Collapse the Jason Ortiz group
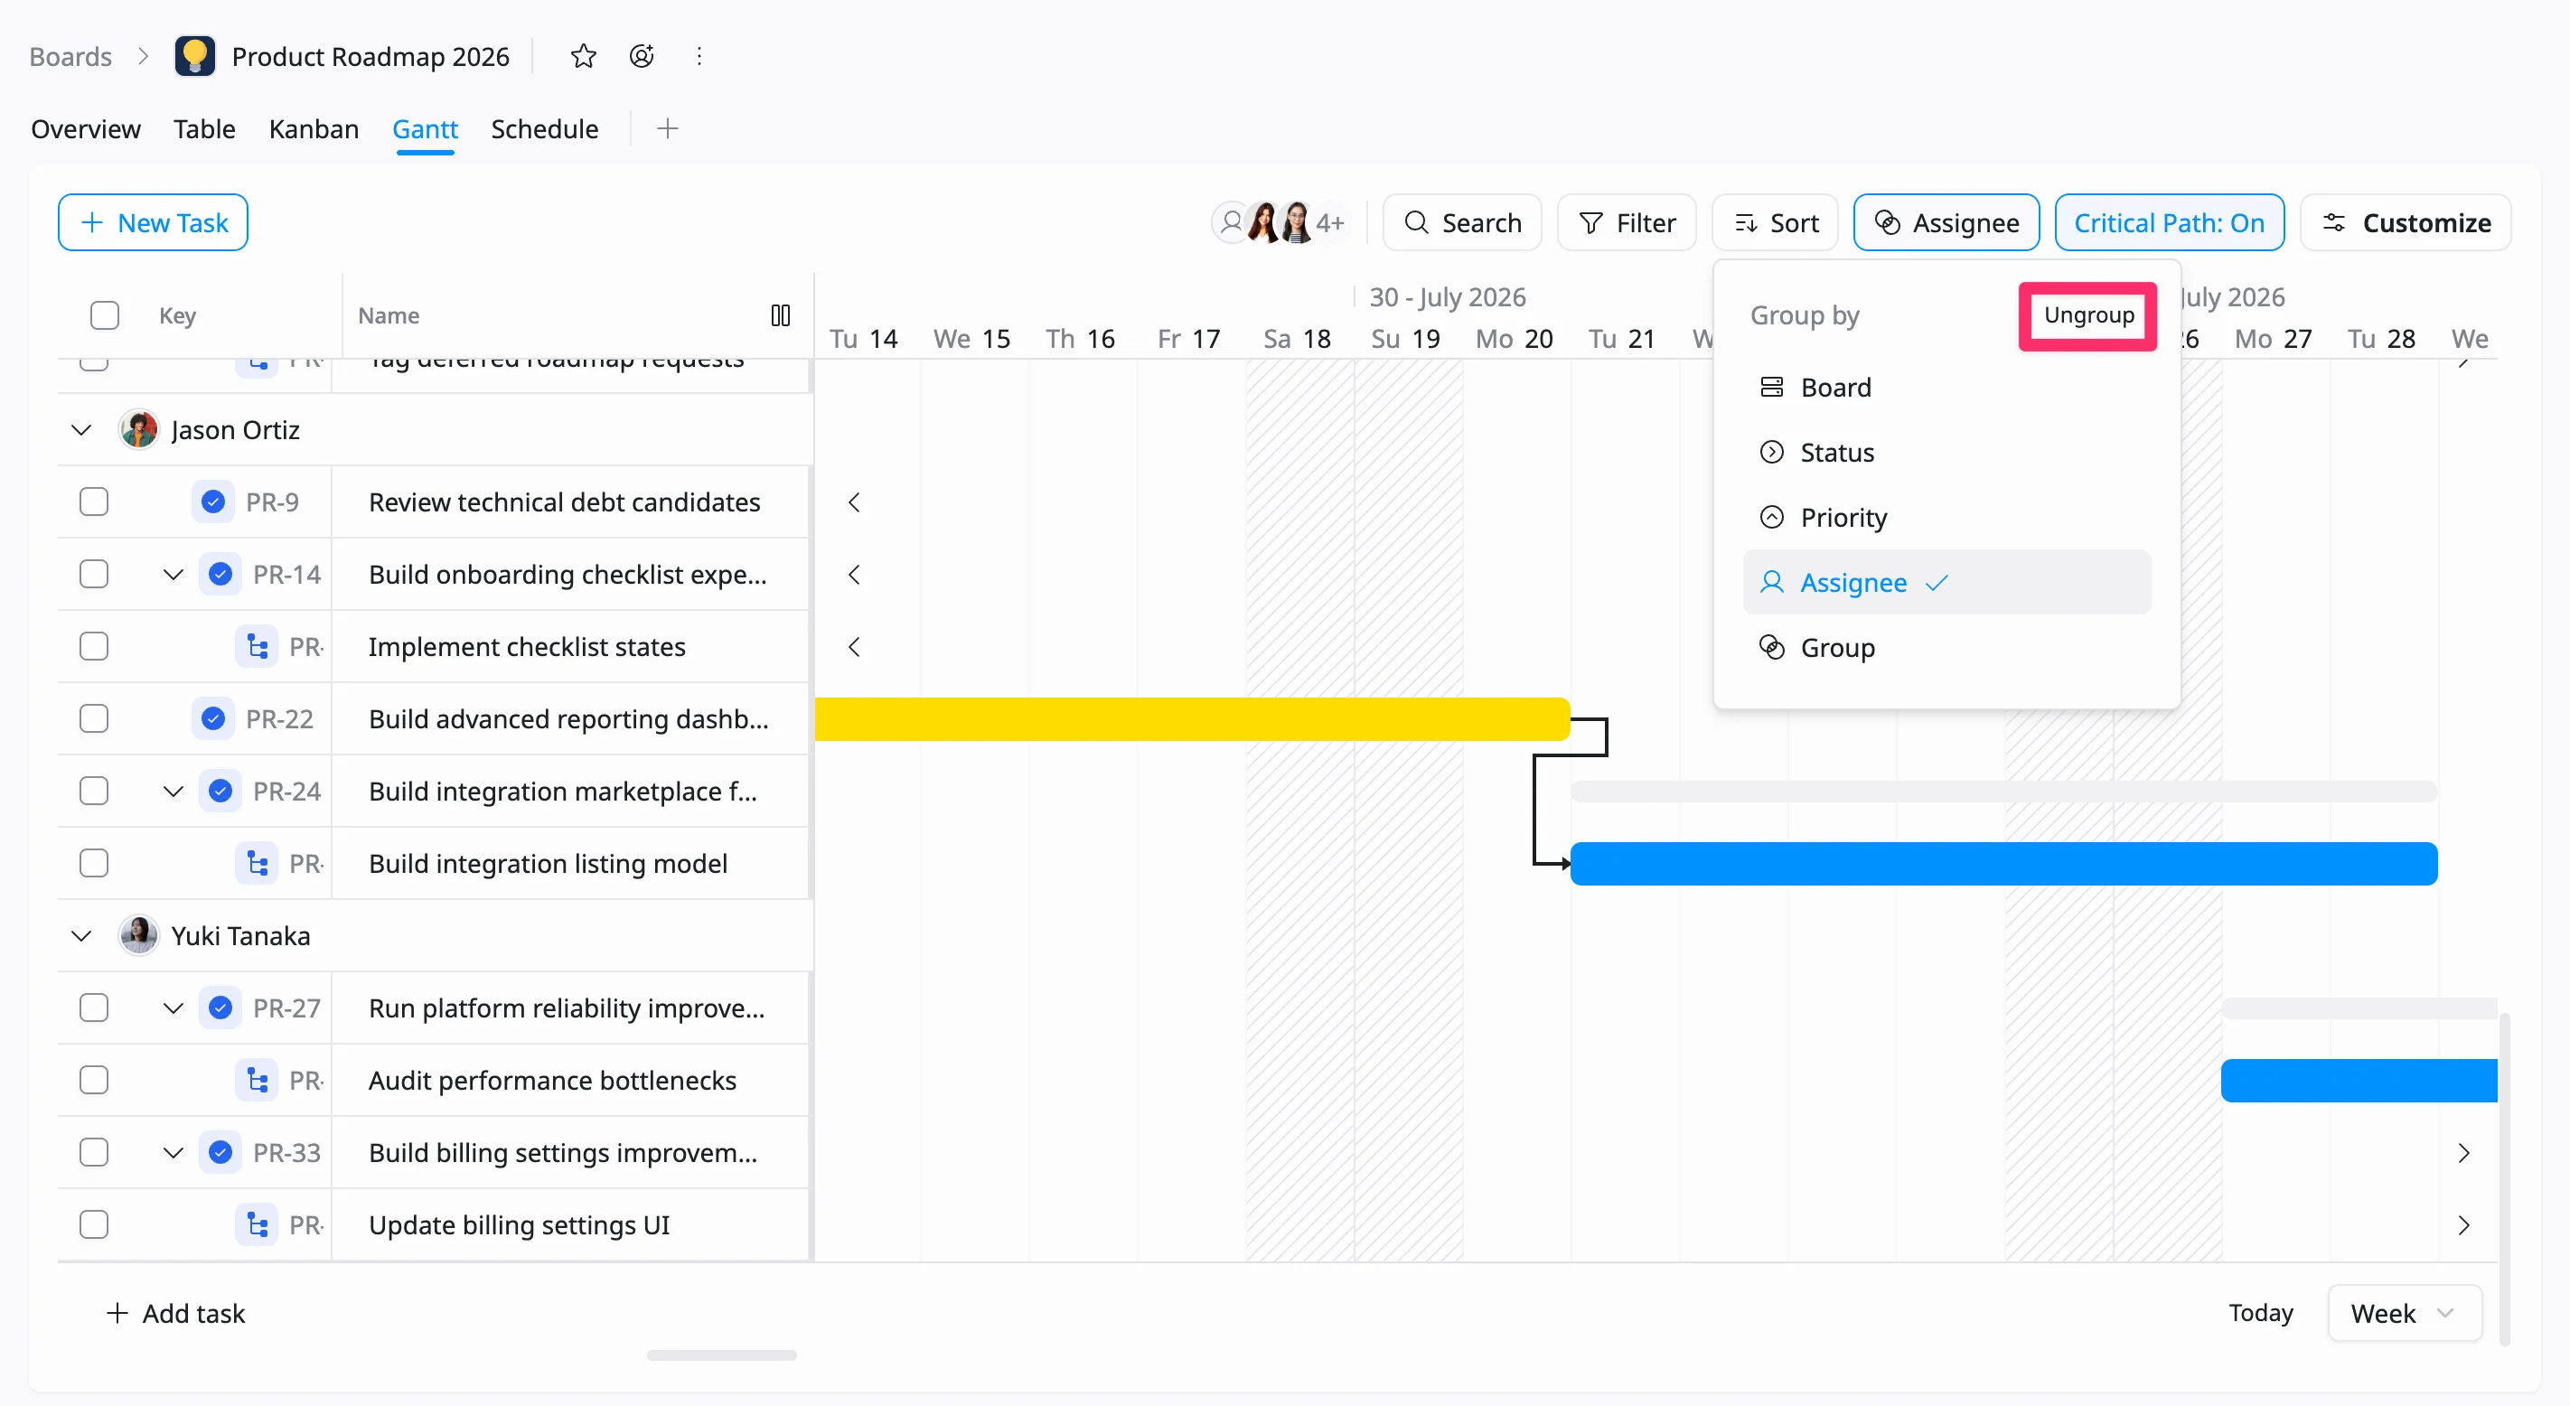The image size is (2570, 1406). (82, 430)
